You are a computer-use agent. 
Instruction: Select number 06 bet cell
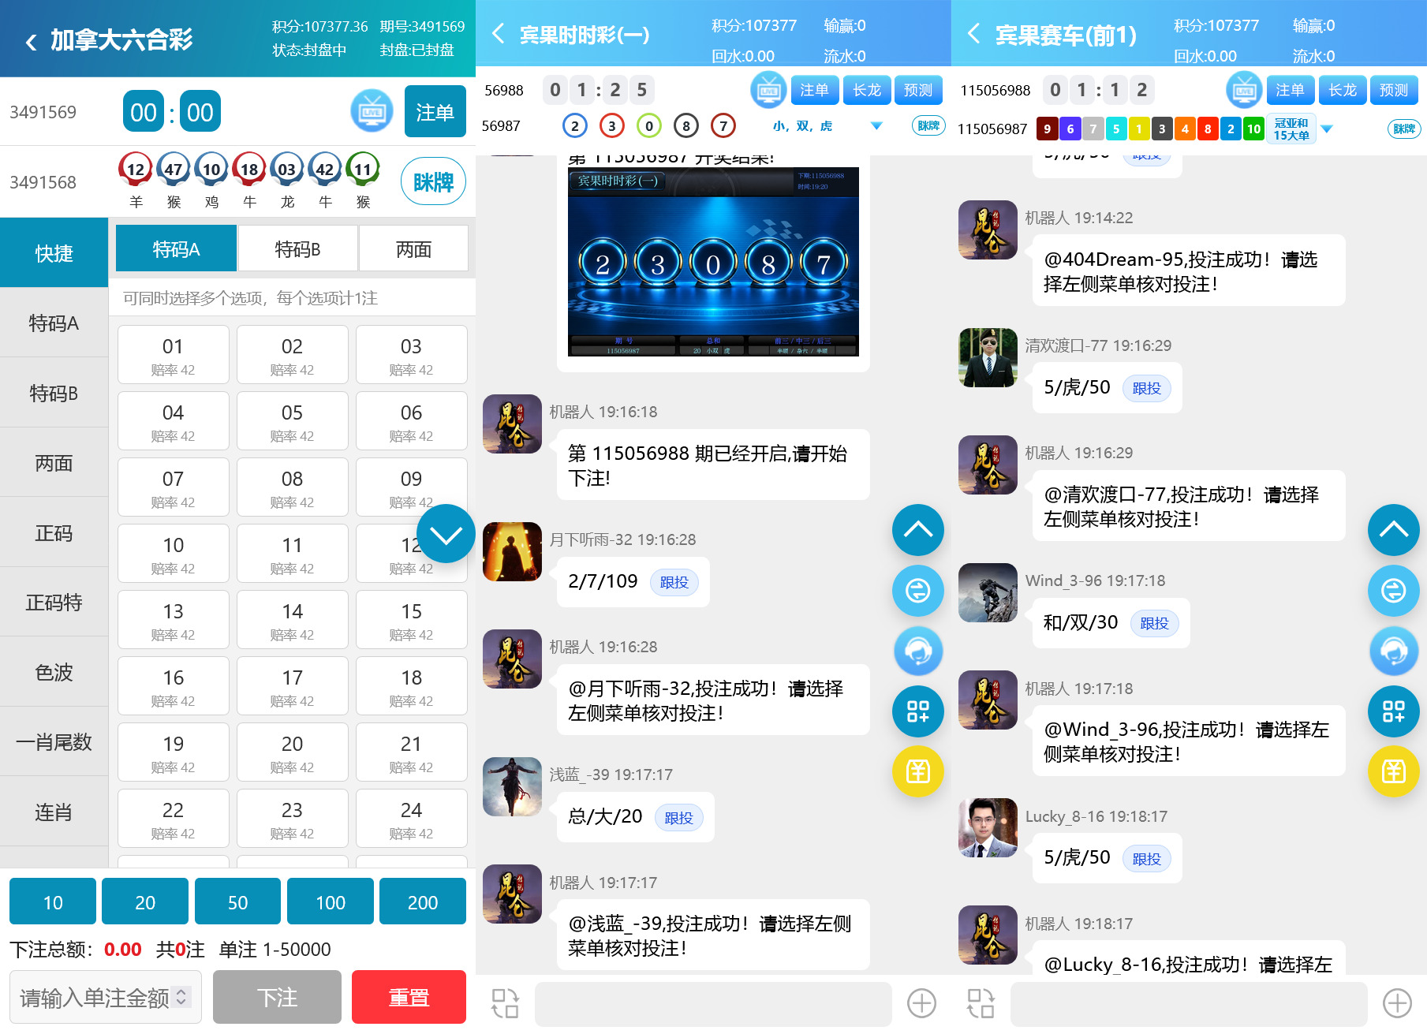pos(412,422)
